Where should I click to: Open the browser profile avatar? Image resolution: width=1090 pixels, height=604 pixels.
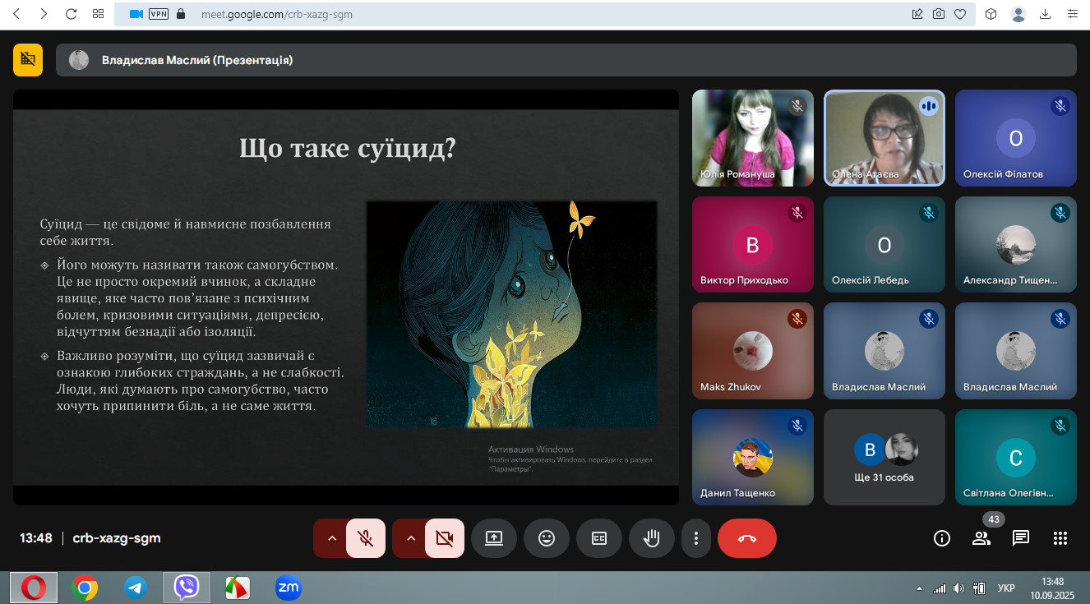(x=1018, y=14)
